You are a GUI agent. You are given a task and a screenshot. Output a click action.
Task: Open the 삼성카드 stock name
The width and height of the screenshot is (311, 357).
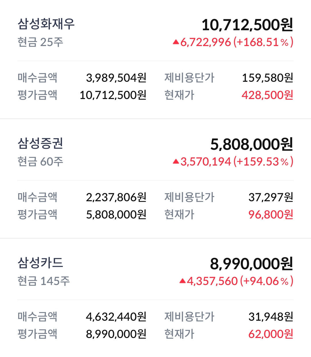40,263
